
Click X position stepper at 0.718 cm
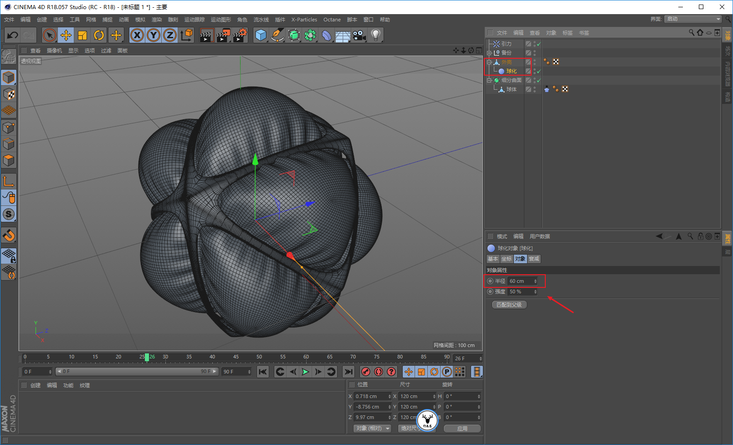click(390, 396)
